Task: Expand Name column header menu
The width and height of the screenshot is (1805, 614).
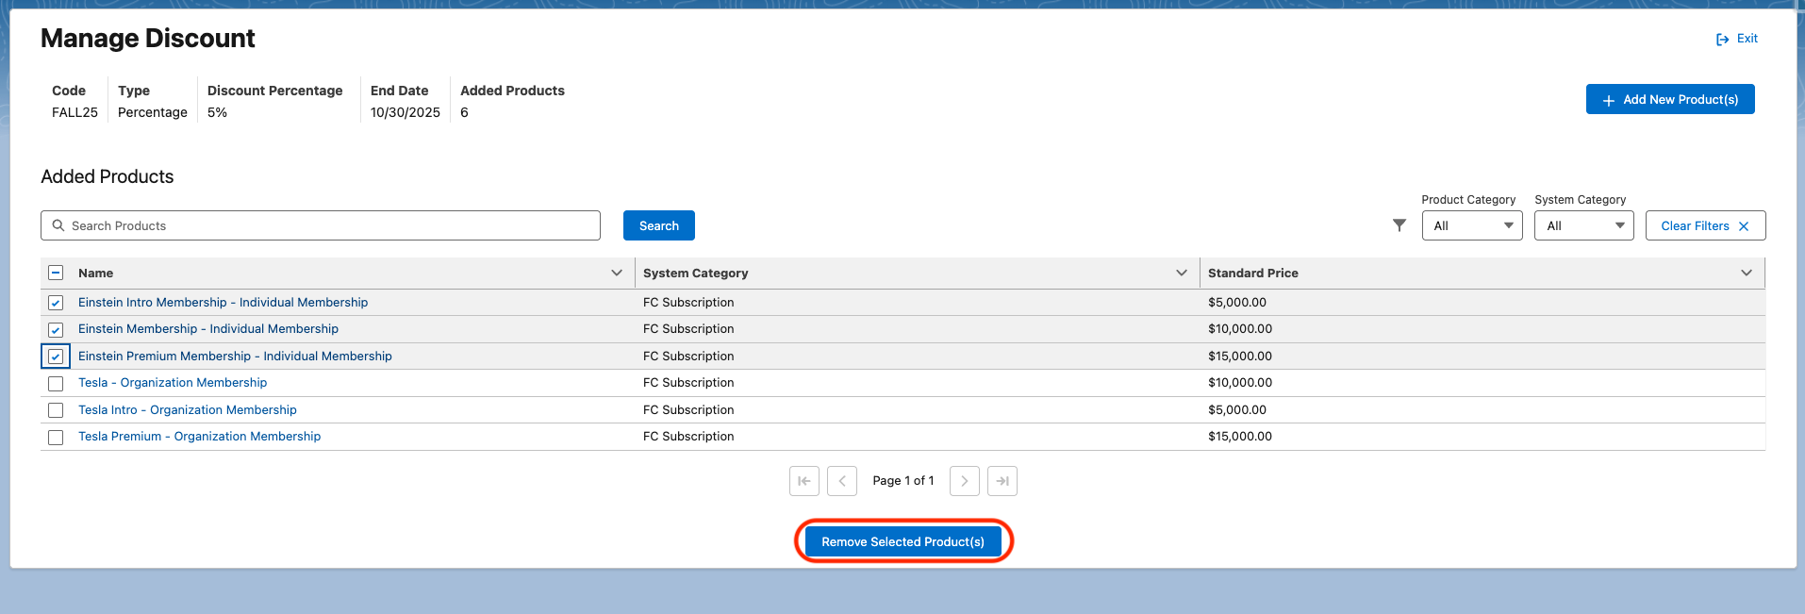Action: [617, 273]
